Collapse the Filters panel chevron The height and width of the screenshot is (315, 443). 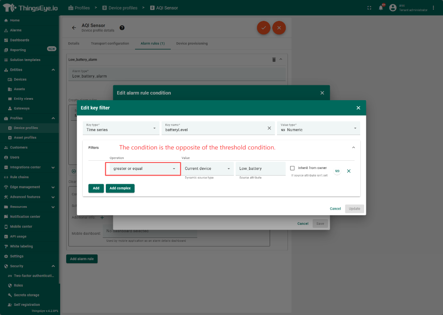click(353, 148)
